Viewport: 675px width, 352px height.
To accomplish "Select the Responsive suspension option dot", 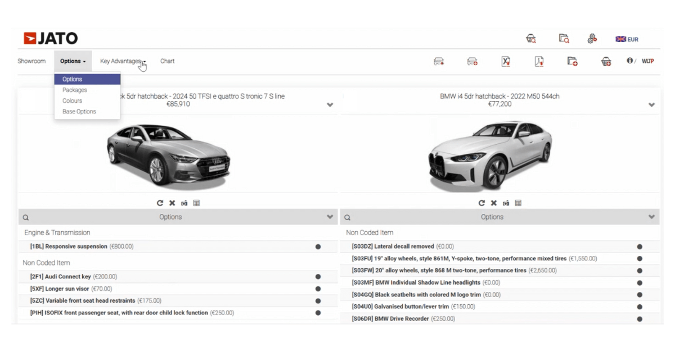I will [x=318, y=246].
